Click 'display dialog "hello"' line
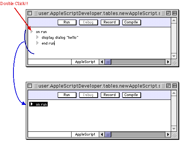The height and width of the screenshot is (141, 180). pyautogui.click(x=60, y=38)
